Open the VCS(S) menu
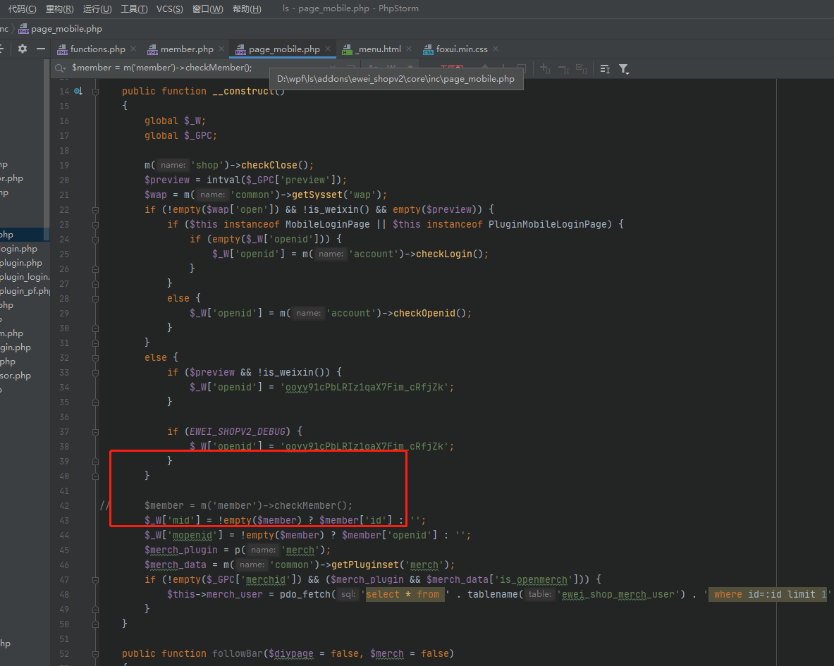Viewport: 834px width, 666px height. coord(170,8)
